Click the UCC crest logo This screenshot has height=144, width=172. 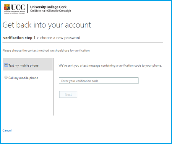click(x=7, y=7)
